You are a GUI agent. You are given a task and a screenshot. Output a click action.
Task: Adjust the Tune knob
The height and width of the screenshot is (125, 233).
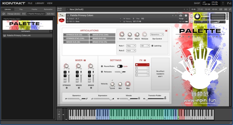pyautogui.click(x=197, y=16)
